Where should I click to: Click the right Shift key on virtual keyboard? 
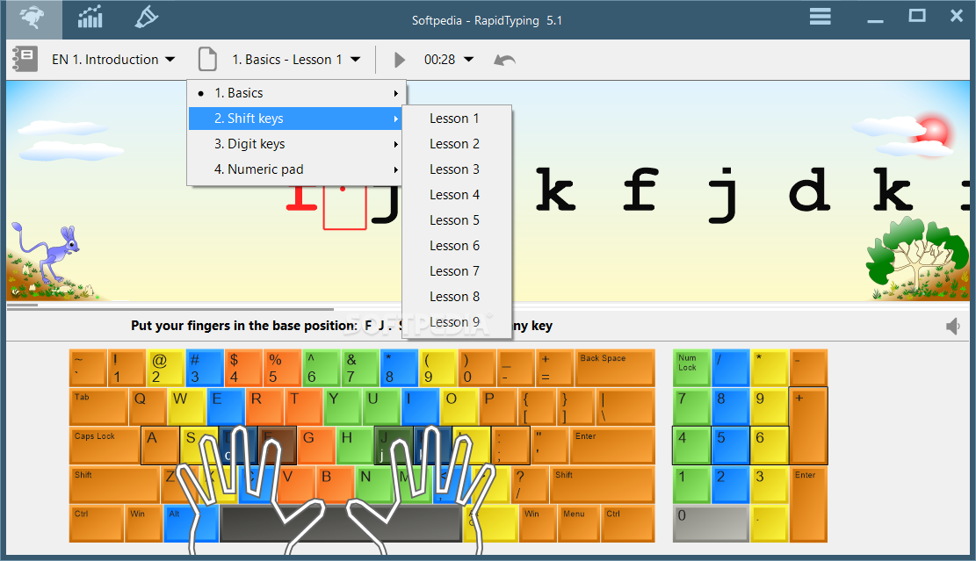point(603,485)
